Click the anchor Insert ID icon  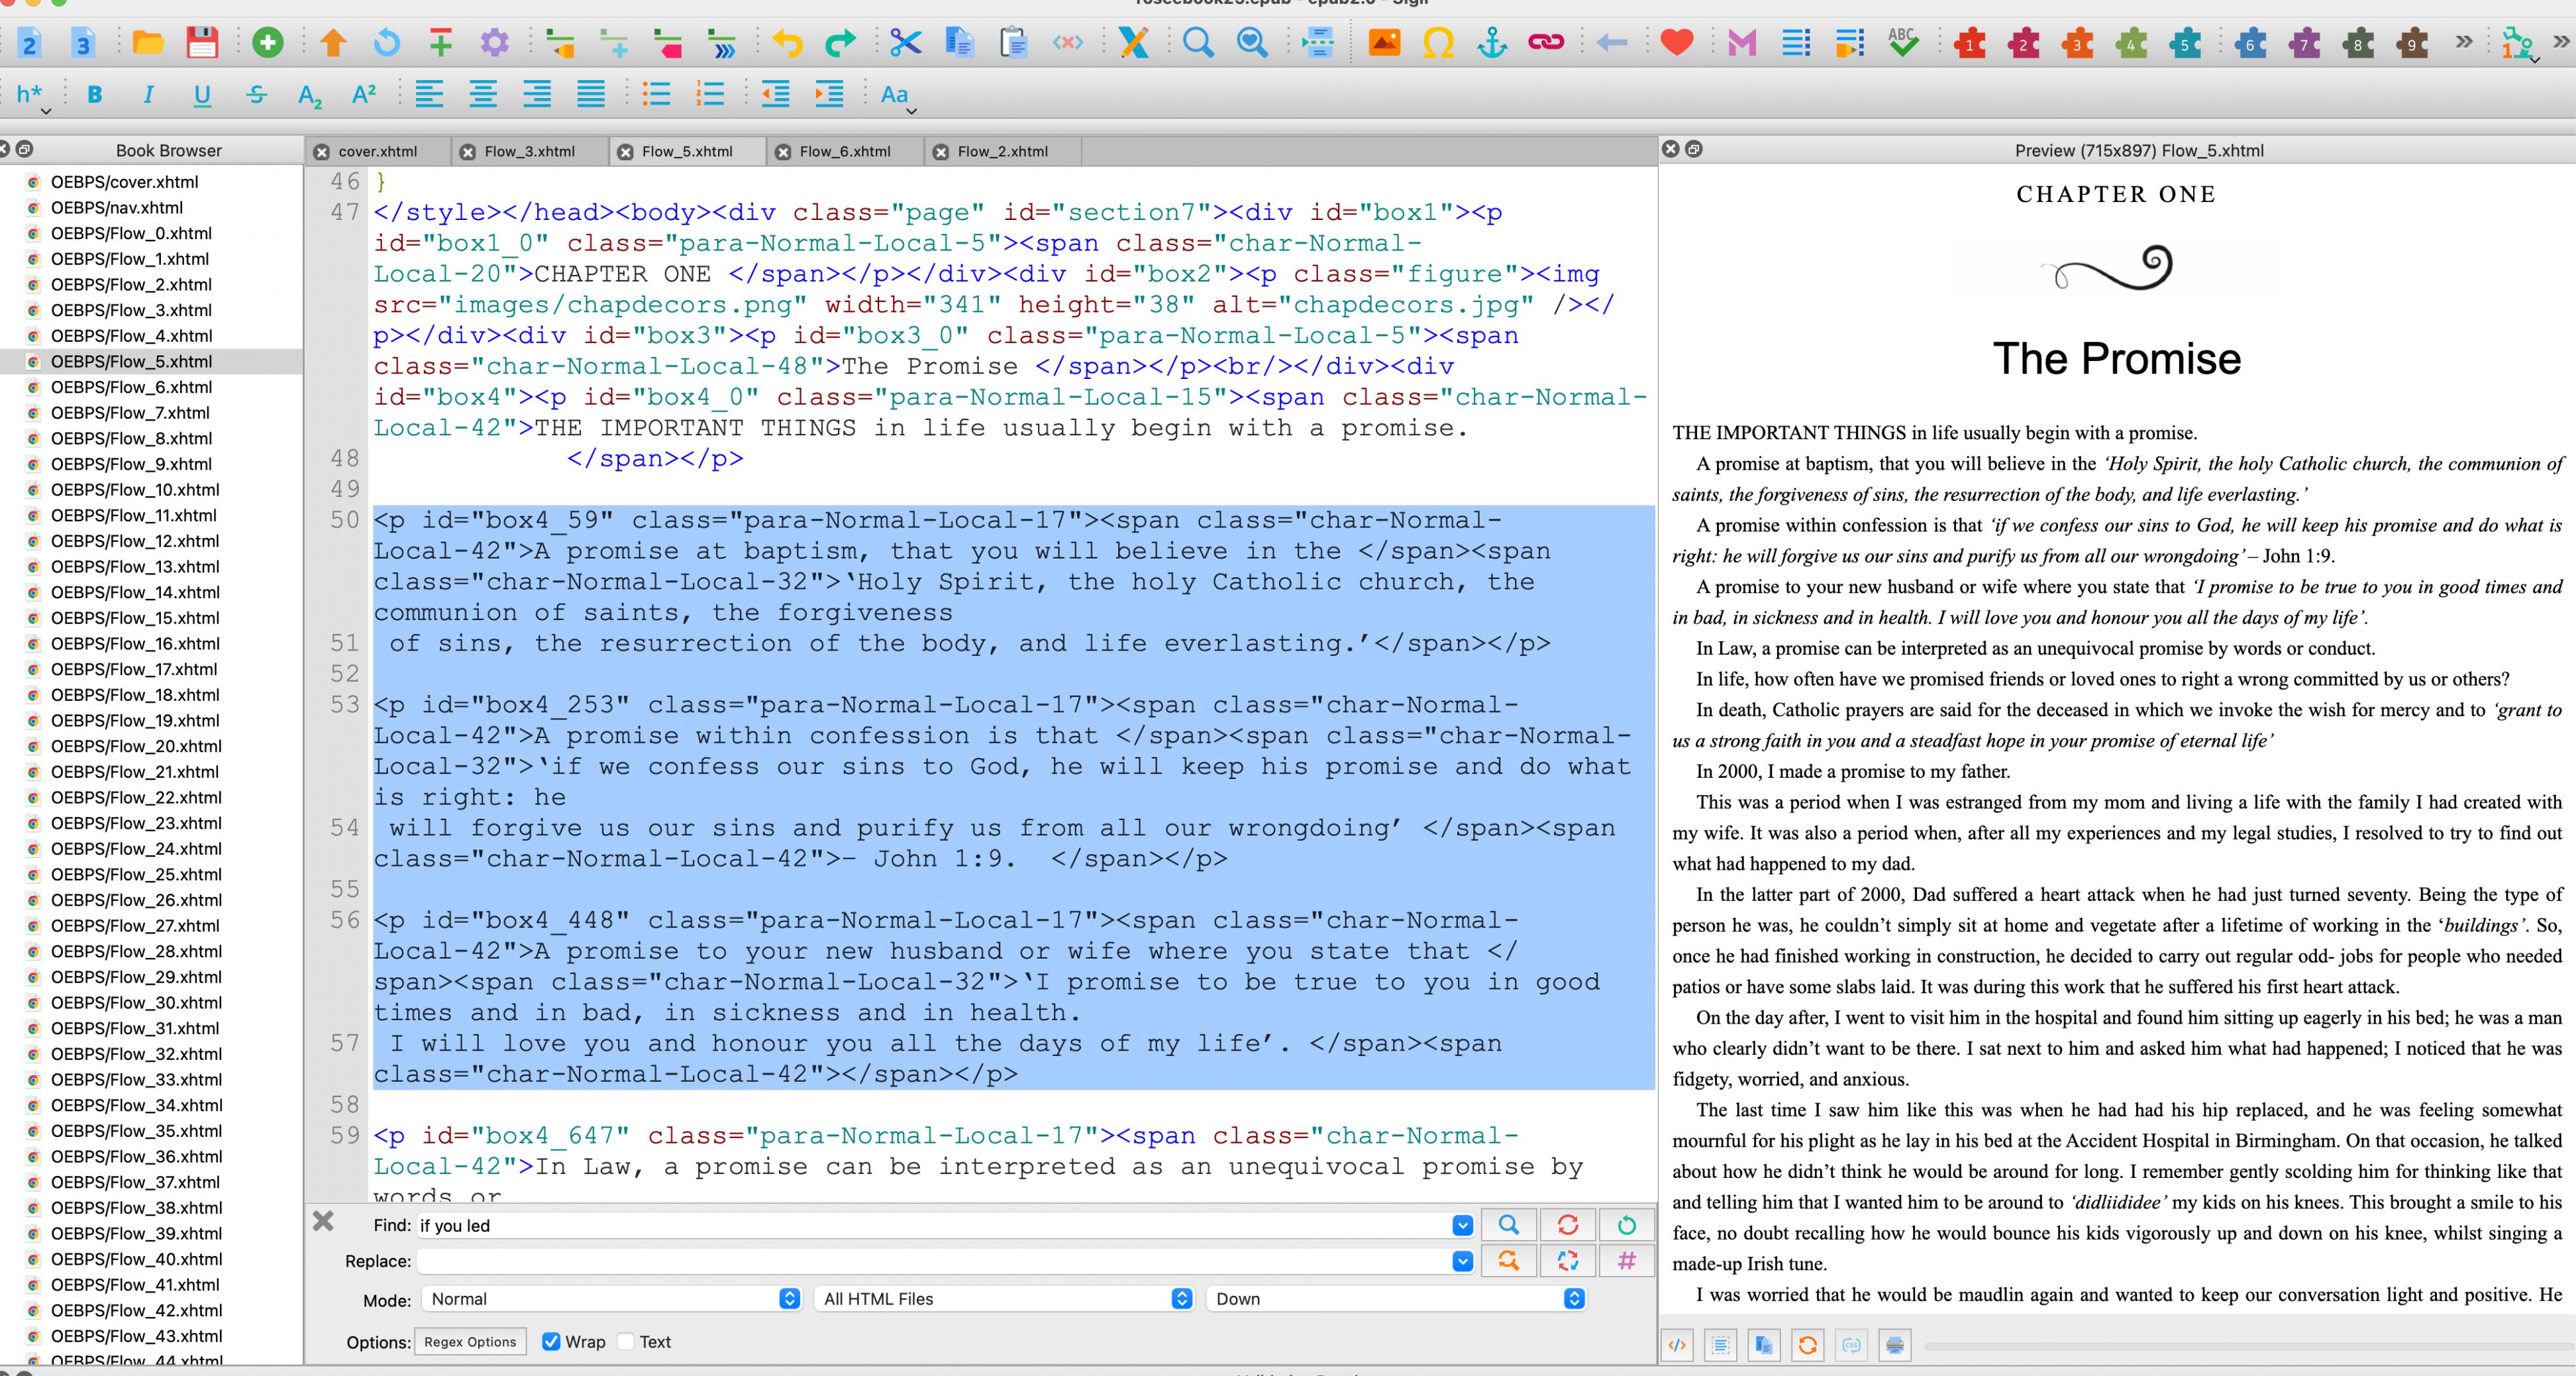1491,43
